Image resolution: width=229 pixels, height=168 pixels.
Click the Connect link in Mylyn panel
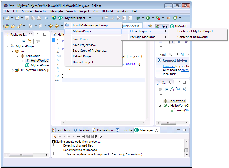point(169,66)
